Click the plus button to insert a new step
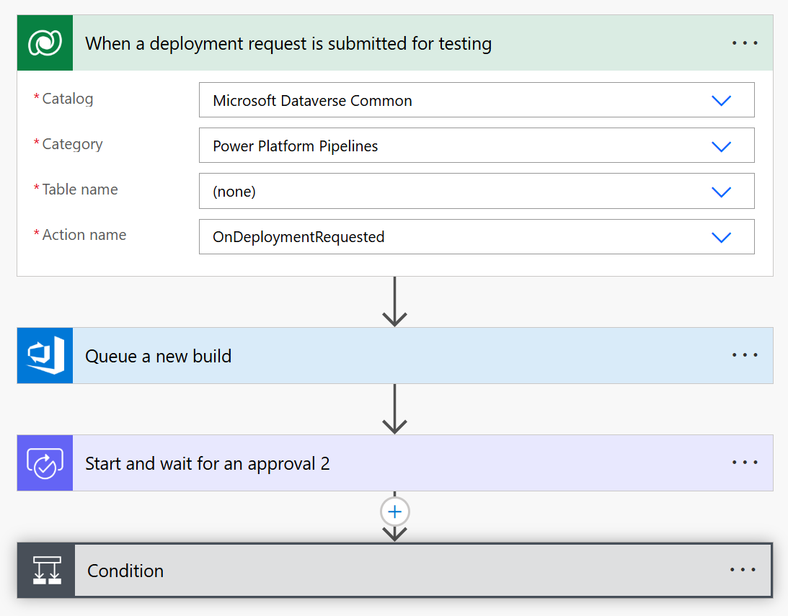 coord(394,511)
